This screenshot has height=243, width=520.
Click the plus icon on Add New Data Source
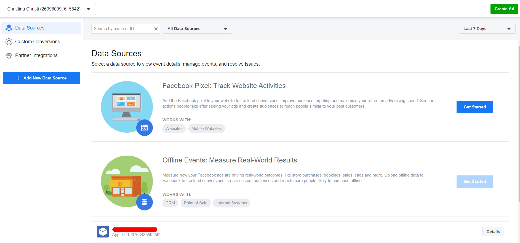[x=18, y=78]
